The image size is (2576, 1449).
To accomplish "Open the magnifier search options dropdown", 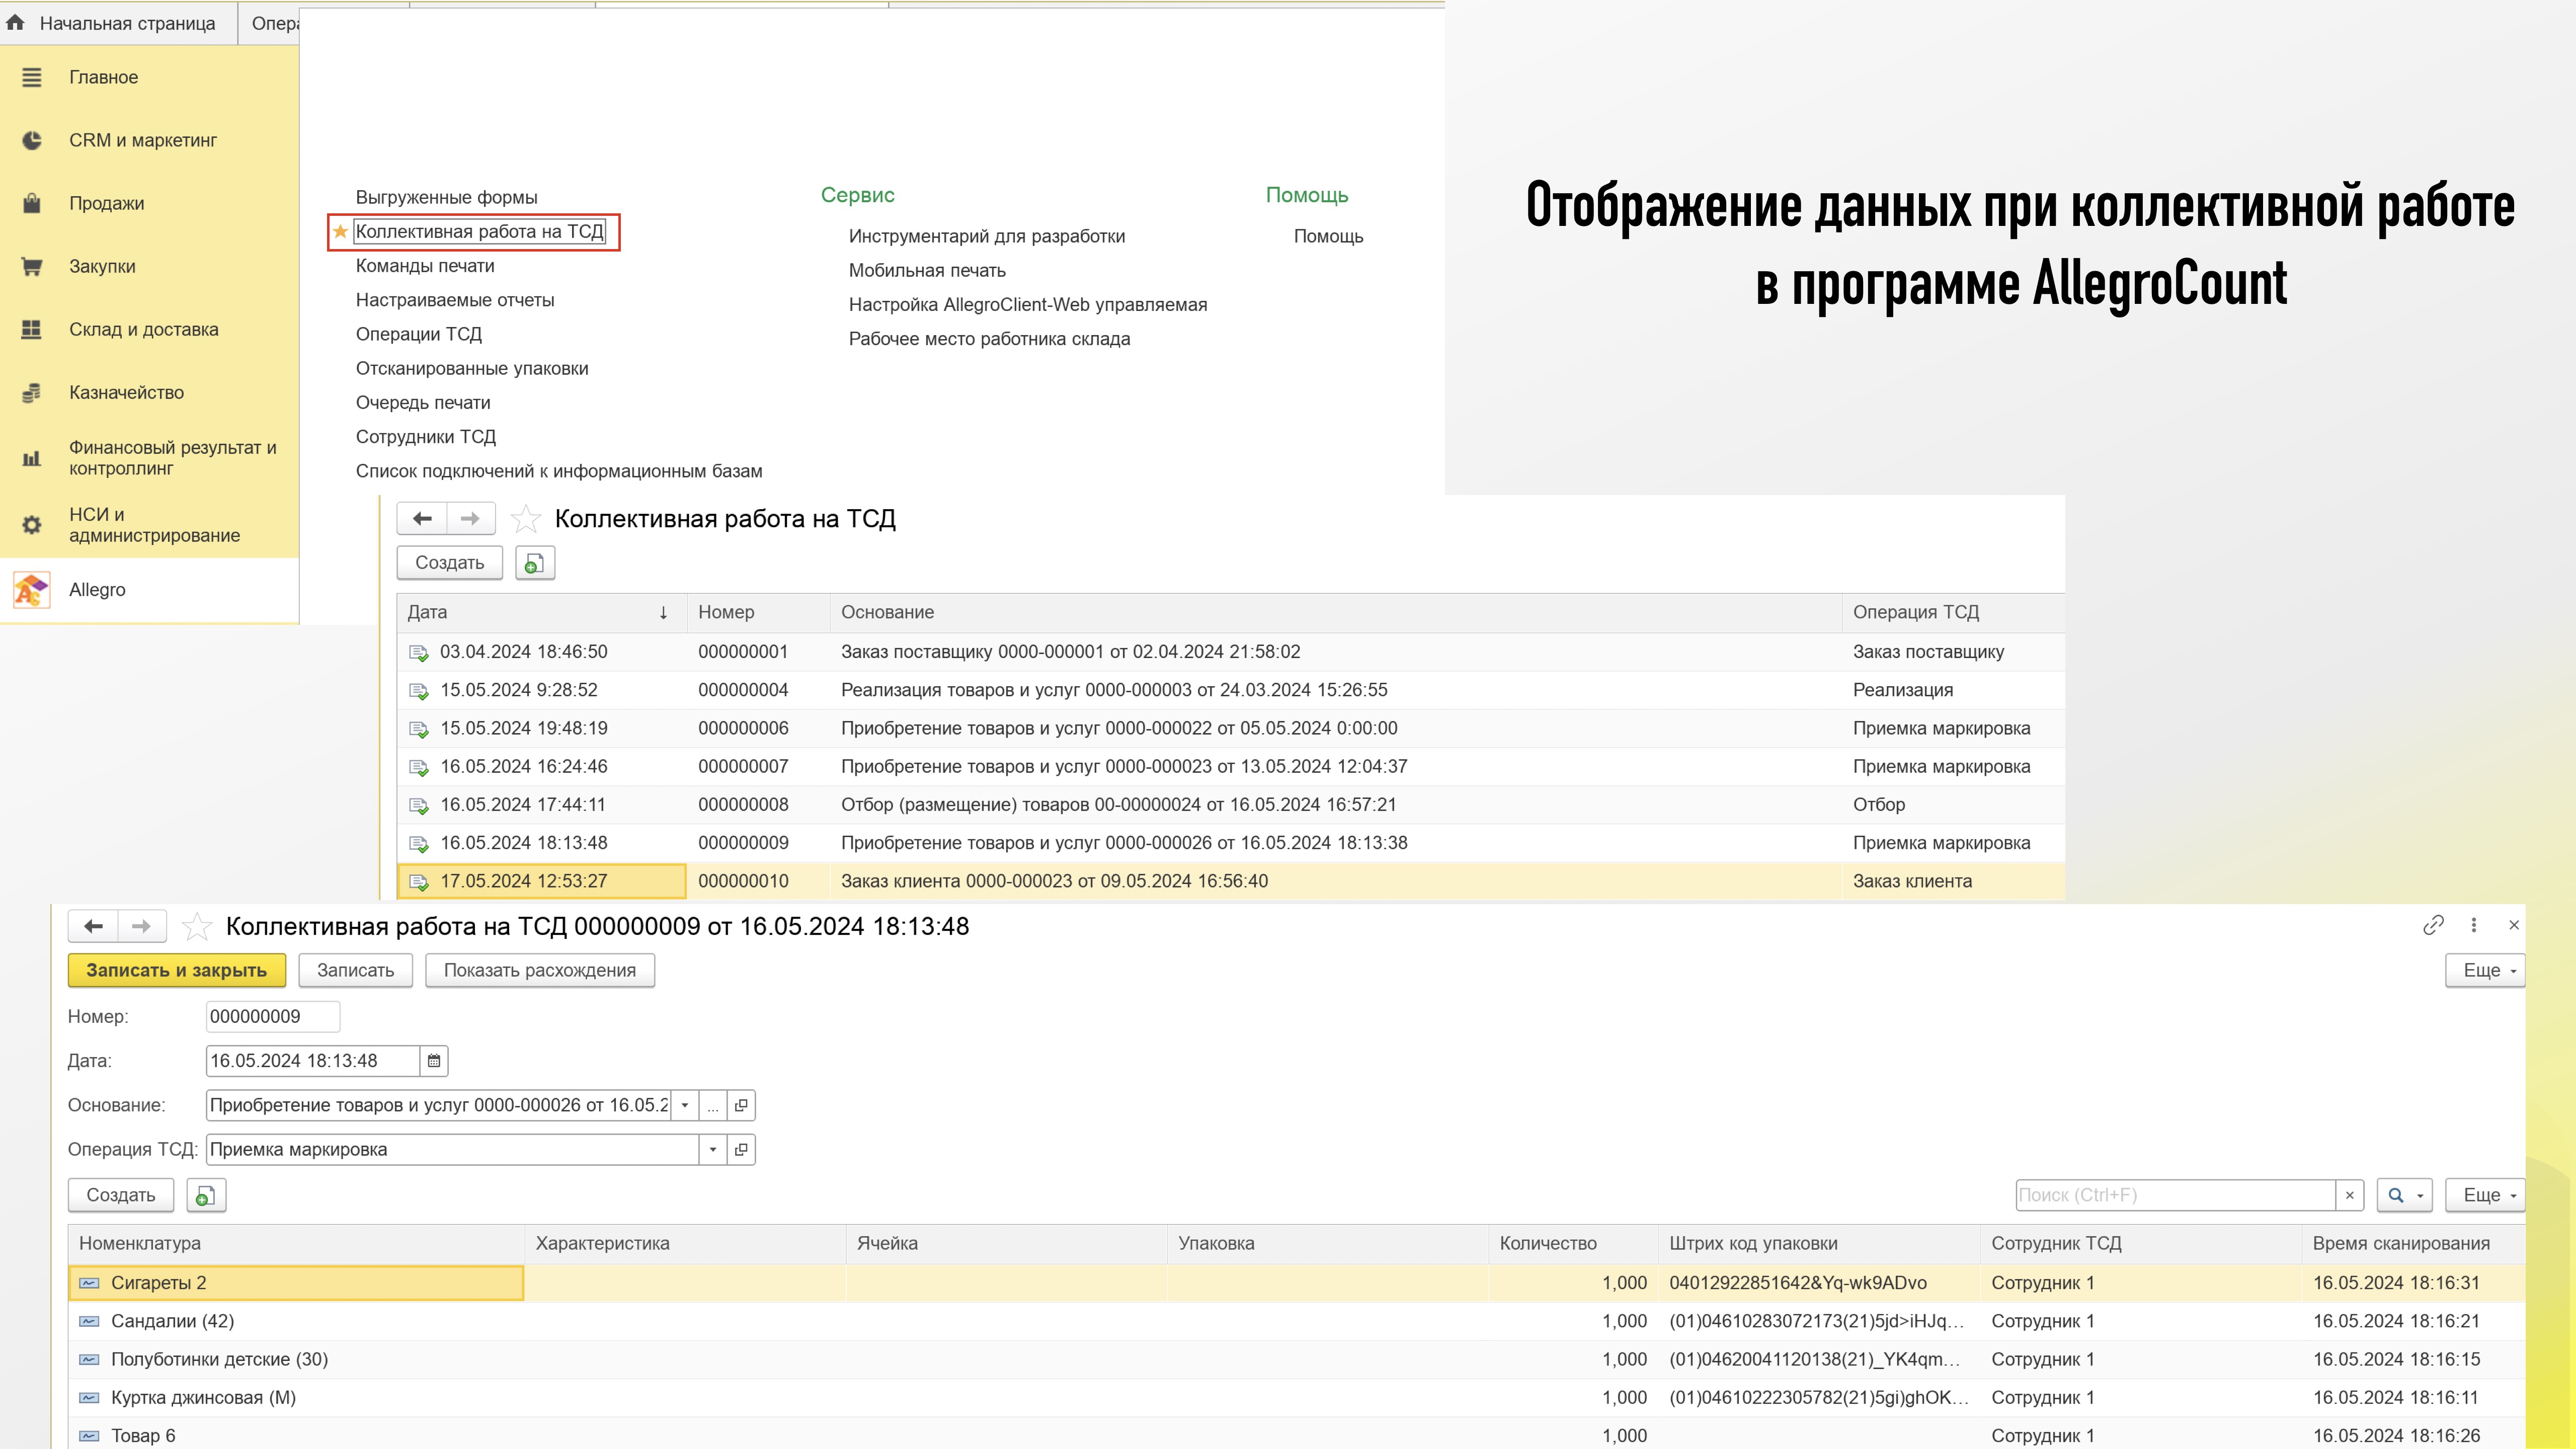I will [2405, 1195].
